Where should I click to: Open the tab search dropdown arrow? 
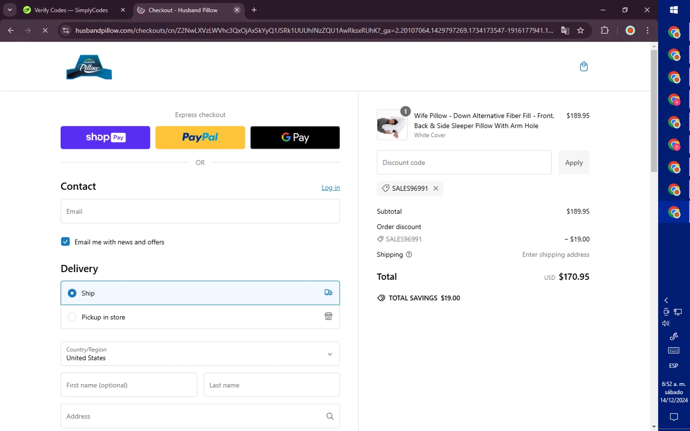(10, 10)
